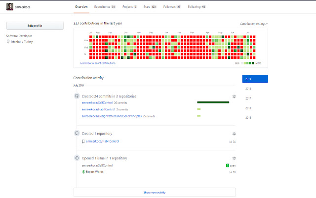Image resolution: width=316 pixels, height=198 pixels.
Task: View the Followers tab
Action: tap(172, 6)
